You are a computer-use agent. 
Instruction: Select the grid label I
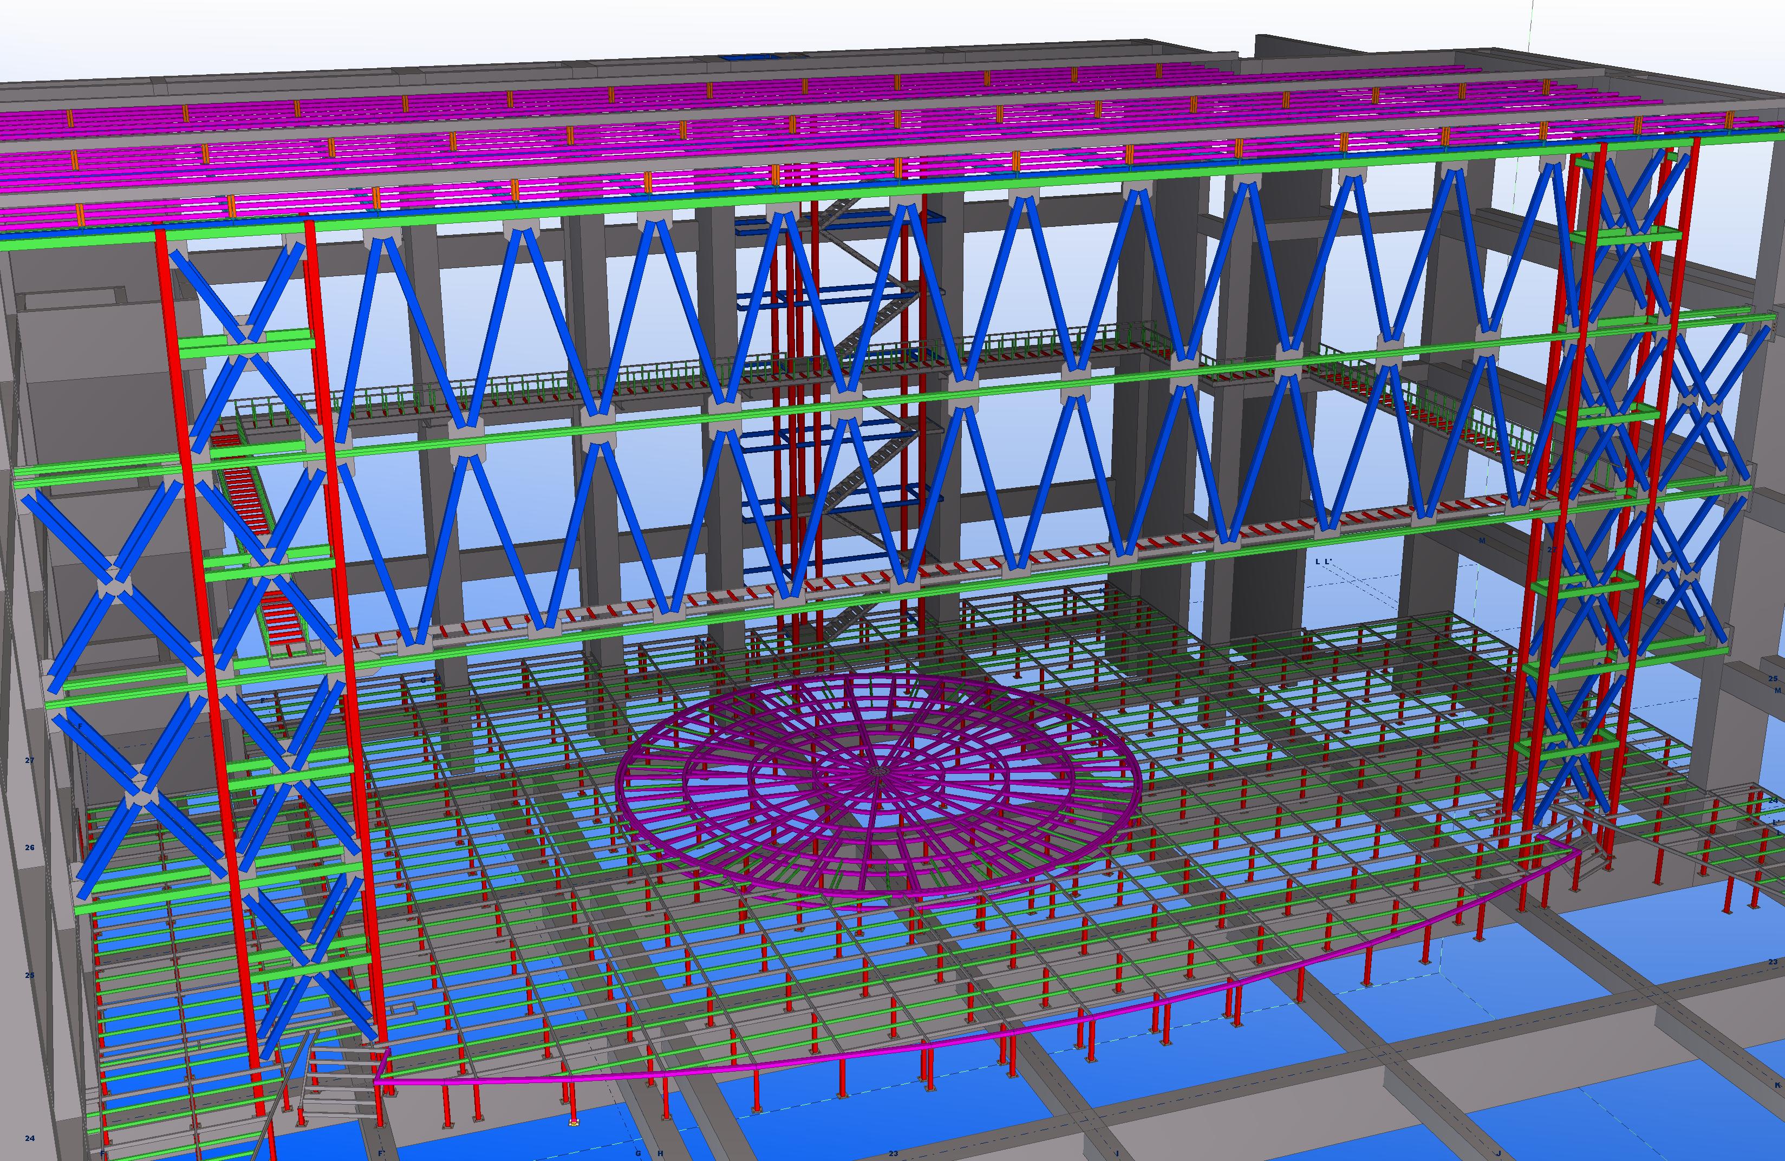coord(1117,1153)
